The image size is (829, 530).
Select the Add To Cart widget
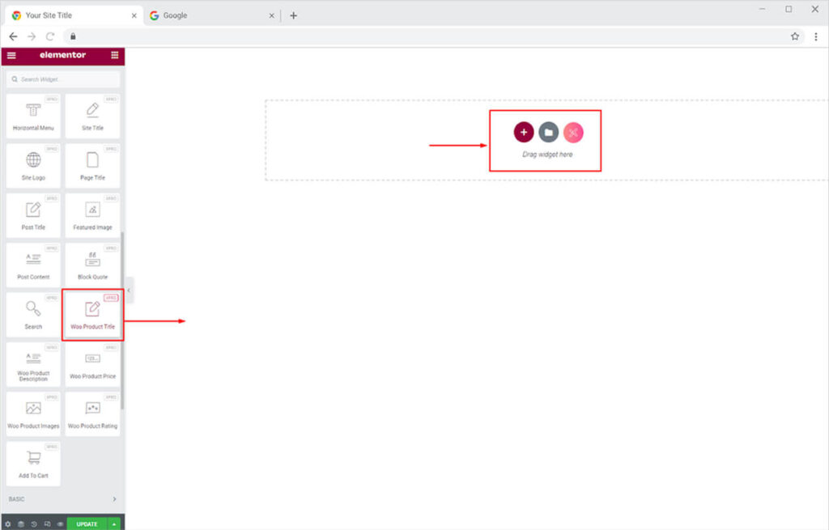tap(33, 463)
